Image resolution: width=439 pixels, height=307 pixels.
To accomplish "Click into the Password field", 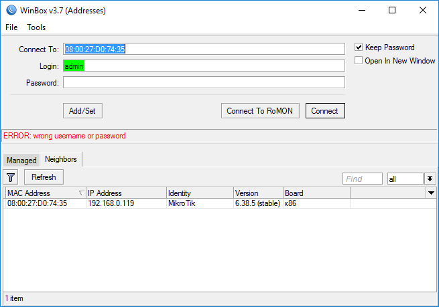I will pyautogui.click(x=204, y=83).
